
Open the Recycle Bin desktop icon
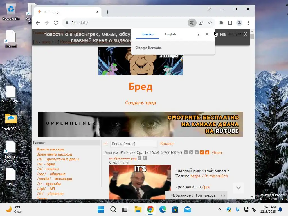11,12
